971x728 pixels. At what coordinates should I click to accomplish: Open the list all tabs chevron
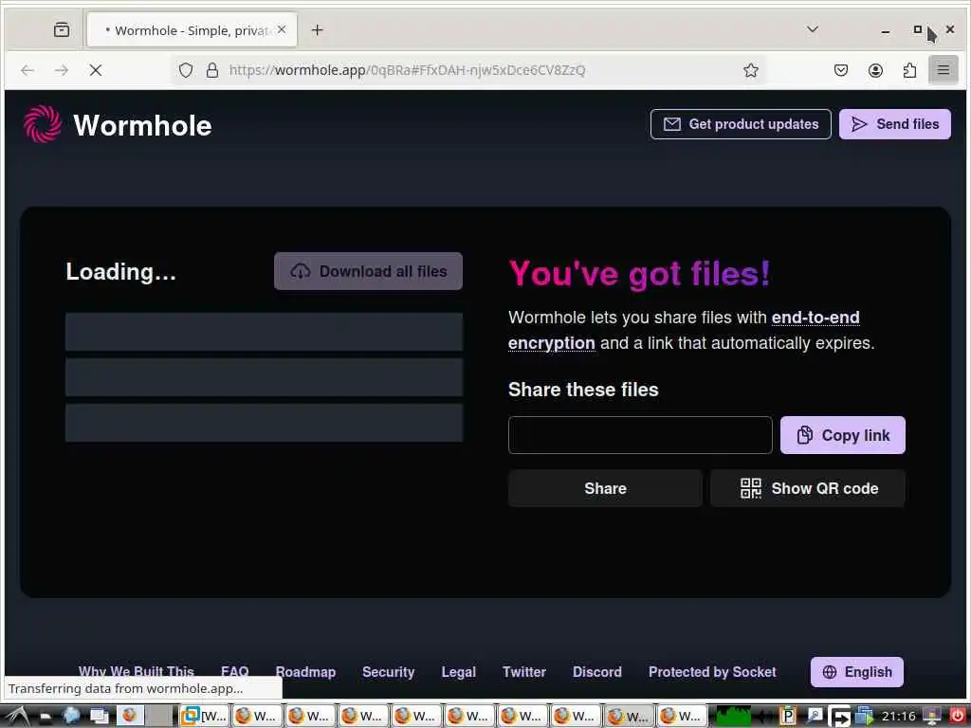pyautogui.click(x=813, y=29)
